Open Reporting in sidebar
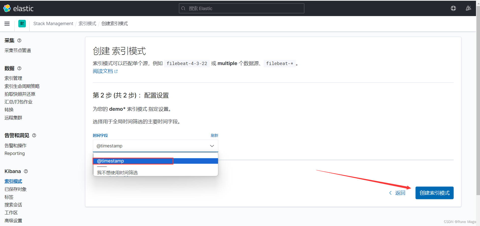The width and height of the screenshot is (480, 226). (x=15, y=153)
